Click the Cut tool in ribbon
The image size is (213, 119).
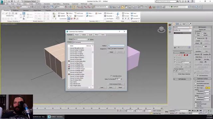pos(69,16)
